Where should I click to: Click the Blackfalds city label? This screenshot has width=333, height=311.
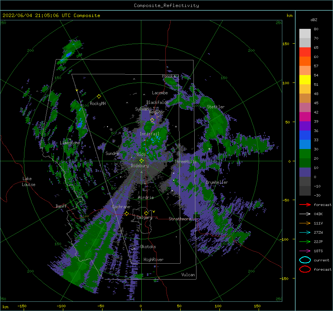click(x=157, y=102)
